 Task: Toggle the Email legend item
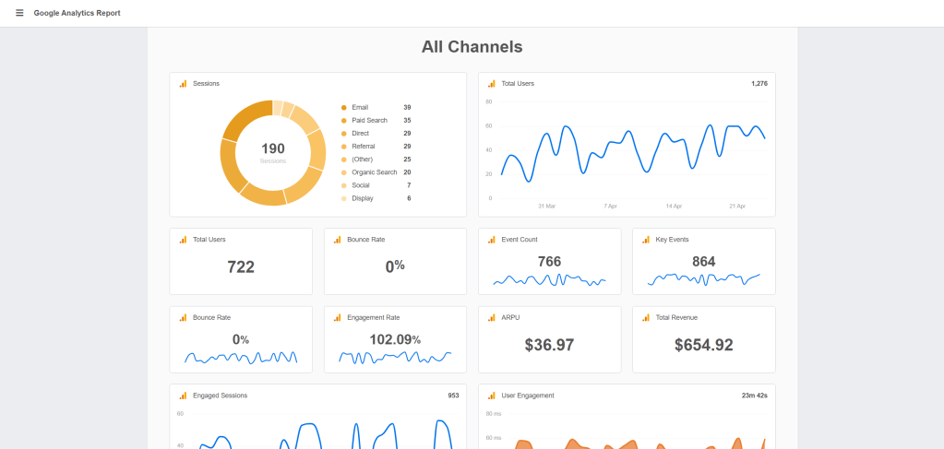[360, 107]
